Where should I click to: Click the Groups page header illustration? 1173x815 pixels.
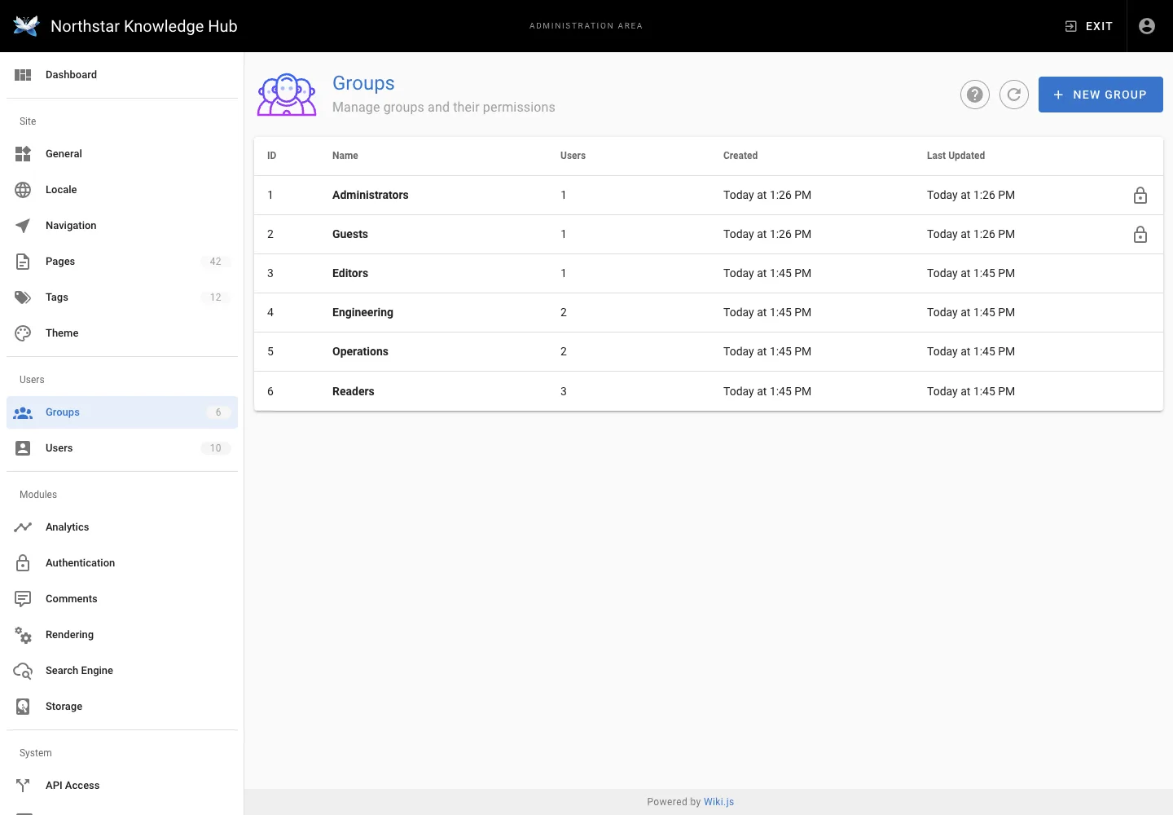point(287,95)
